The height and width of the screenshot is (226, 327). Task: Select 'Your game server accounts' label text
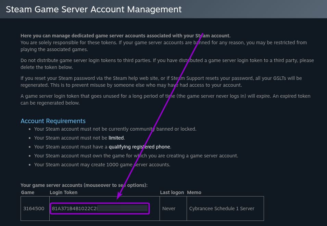pos(84,185)
